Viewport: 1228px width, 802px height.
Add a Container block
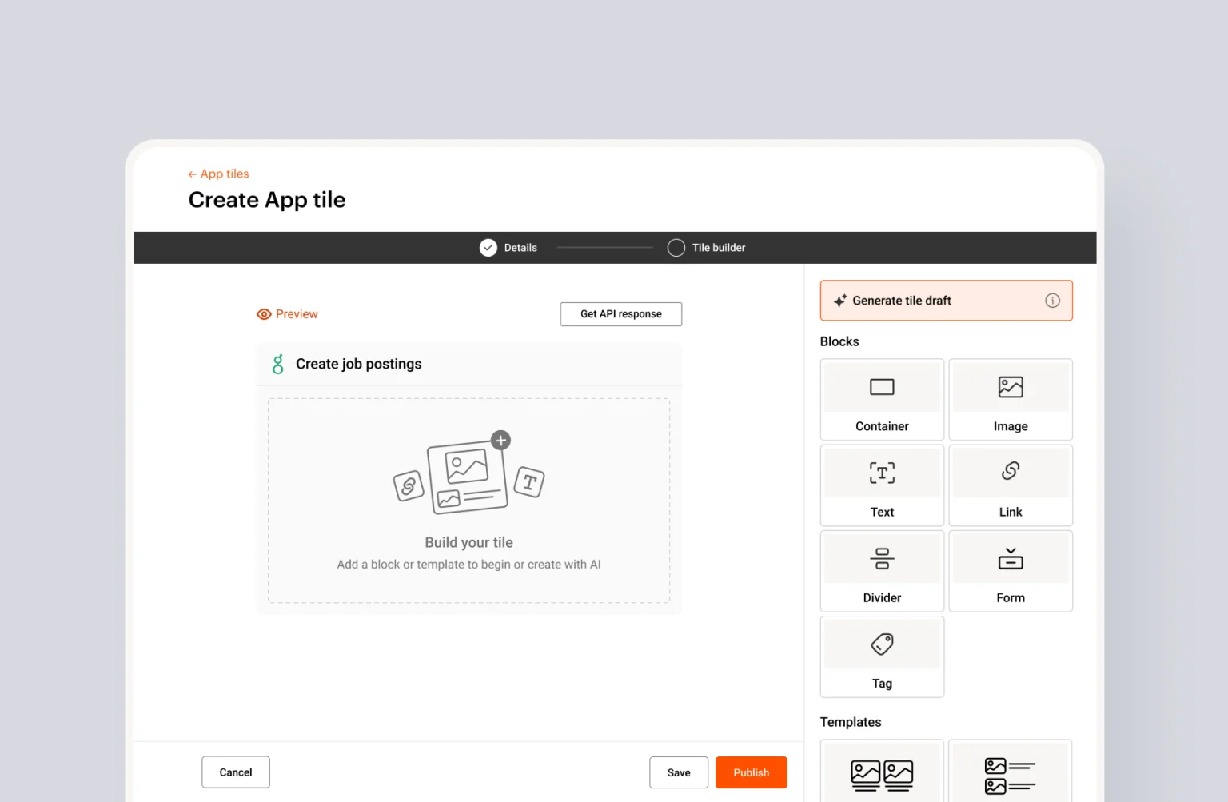(x=882, y=400)
